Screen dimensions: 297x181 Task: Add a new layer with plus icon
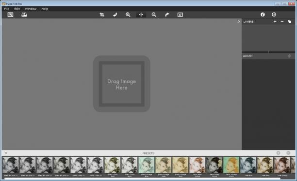[x=275, y=22]
